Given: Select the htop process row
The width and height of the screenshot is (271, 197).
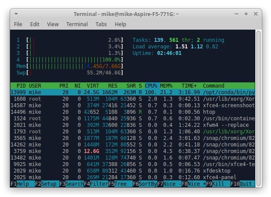Looking at the screenshot, I should pyautogui.click(x=133, y=112).
